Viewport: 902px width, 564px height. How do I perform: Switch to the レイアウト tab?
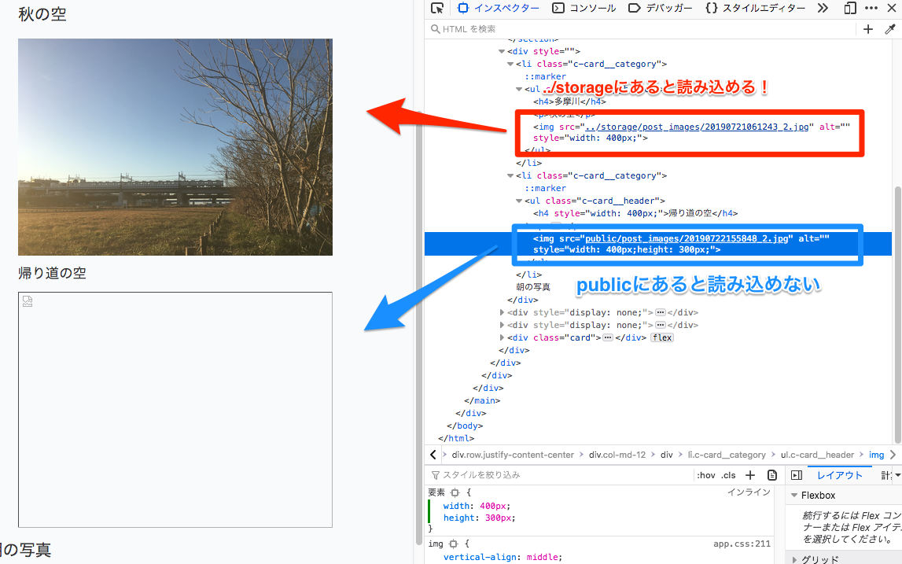coord(840,475)
